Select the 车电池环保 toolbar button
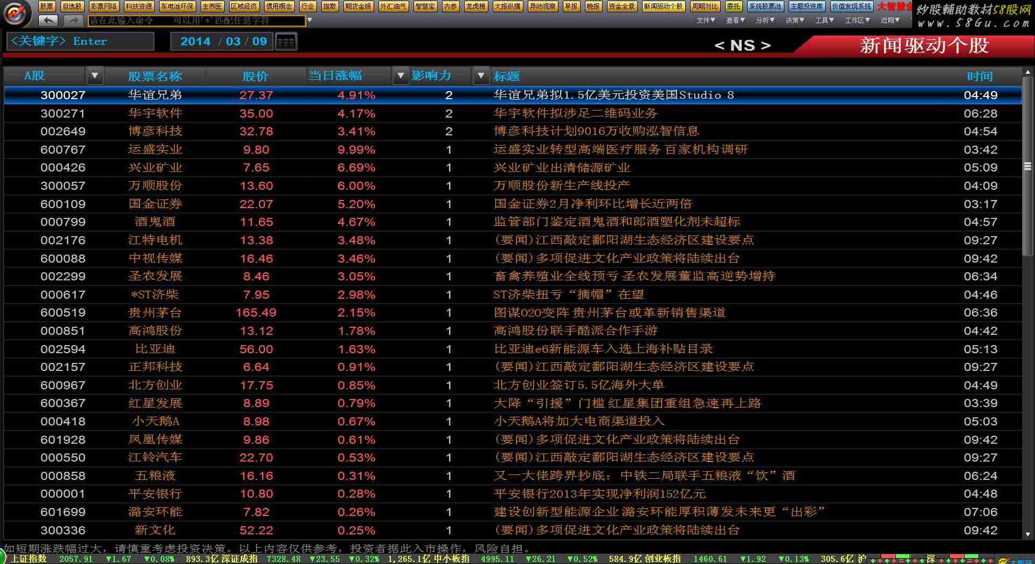1035x564 pixels. pyautogui.click(x=177, y=6)
